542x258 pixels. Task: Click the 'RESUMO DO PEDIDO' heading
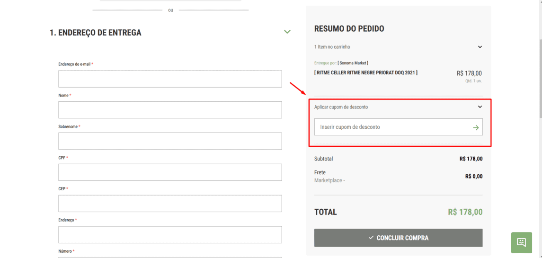349,29
